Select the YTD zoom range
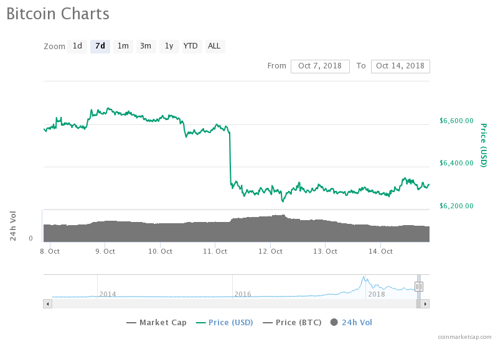Image resolution: width=498 pixels, height=342 pixels. (192, 46)
